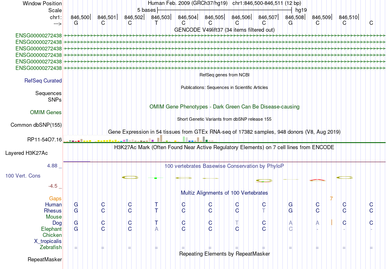Click the Chicken species label

52,235
